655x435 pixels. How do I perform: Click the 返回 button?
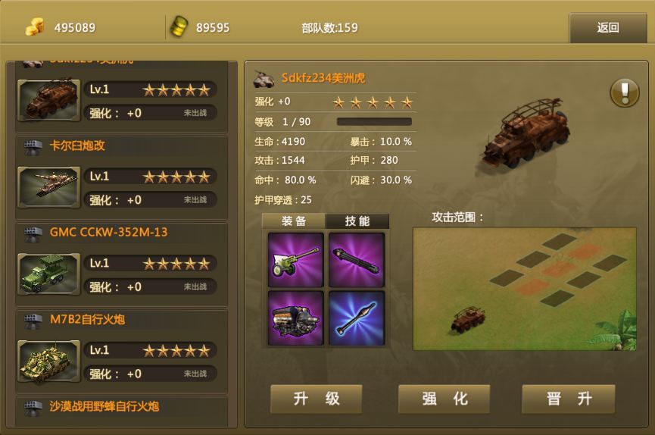pos(608,27)
